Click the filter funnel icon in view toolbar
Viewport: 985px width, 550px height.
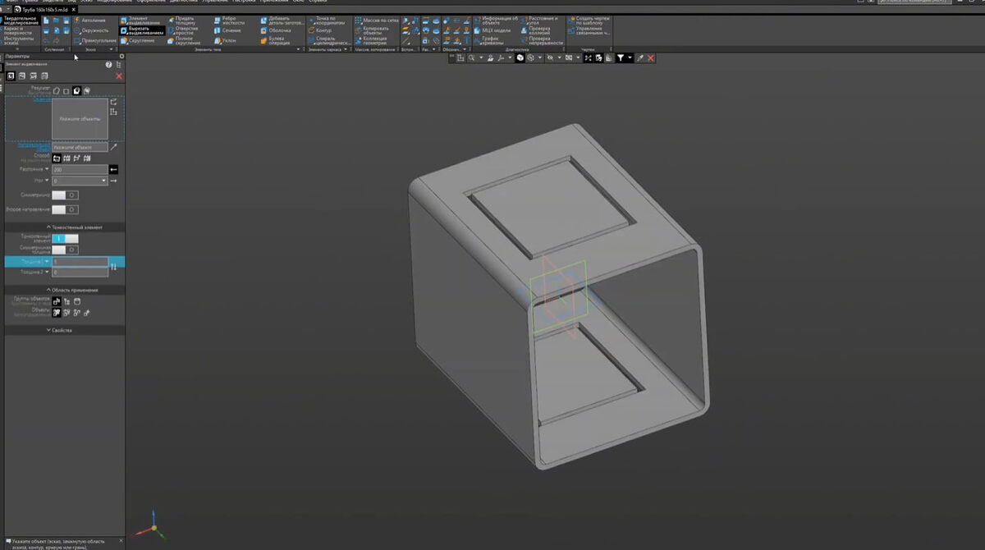click(x=621, y=58)
